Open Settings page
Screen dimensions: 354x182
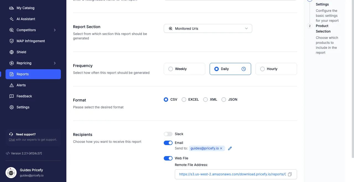(33, 107)
